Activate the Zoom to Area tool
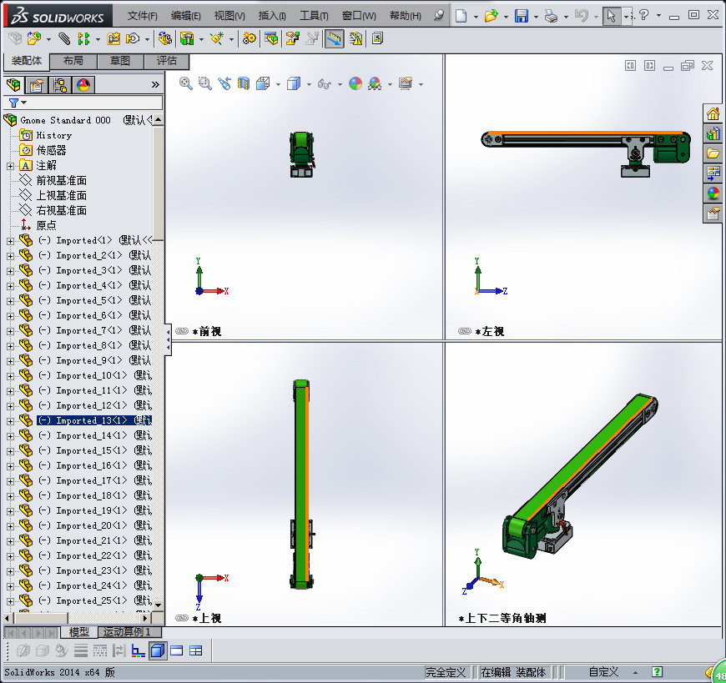726x683 pixels. coord(204,83)
